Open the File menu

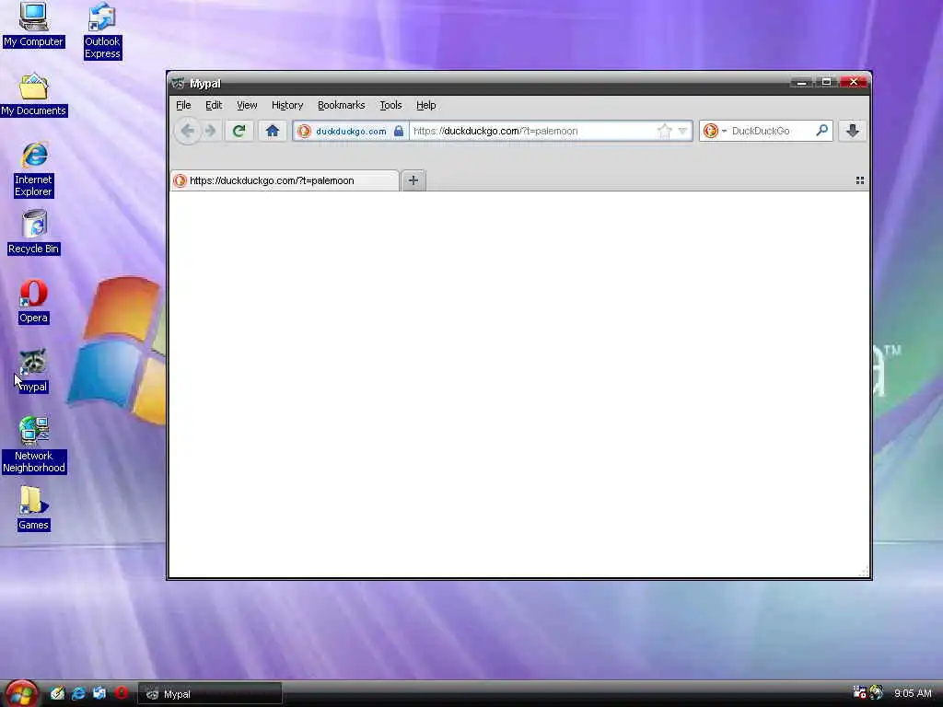[183, 105]
